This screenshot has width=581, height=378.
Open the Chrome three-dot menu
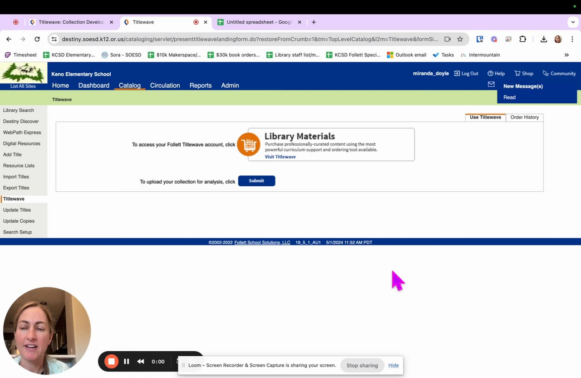tap(572, 39)
